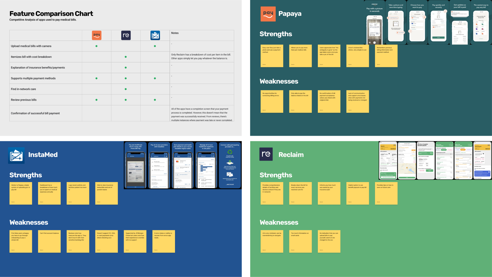This screenshot has height=277, width=492.
Task: Select the InstaMed 'Photo Bill Pay' screenshot
Action: coord(136,165)
